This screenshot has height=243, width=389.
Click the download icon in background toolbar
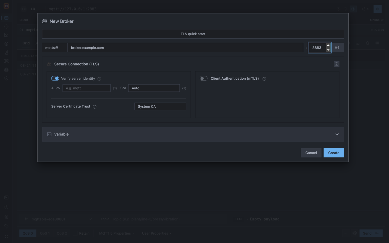click(x=358, y=43)
